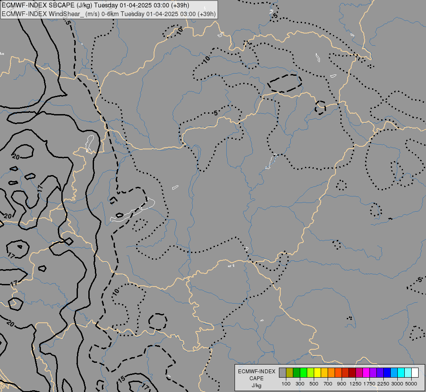Viewport: 426px width, 392px height.
Task: Click the legend value 2250
Action: [383, 384]
